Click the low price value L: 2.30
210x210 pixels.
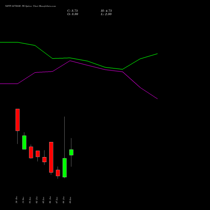pyautogui.click(x=106, y=14)
